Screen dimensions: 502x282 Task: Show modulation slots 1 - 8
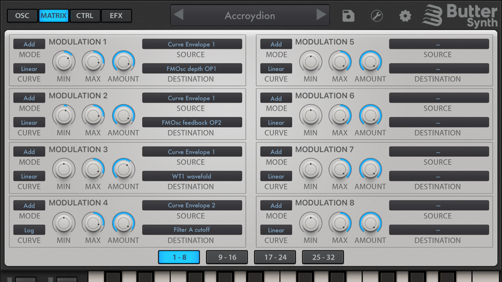(179, 257)
